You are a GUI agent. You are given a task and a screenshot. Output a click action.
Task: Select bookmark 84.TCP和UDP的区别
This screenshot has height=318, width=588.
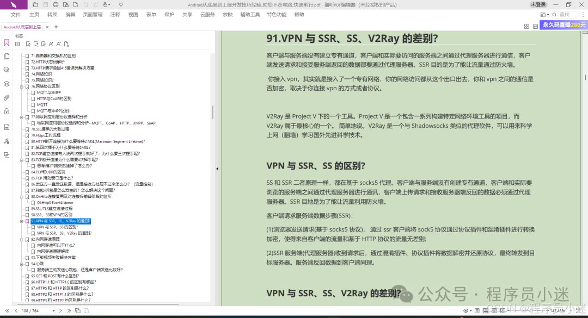(48, 172)
